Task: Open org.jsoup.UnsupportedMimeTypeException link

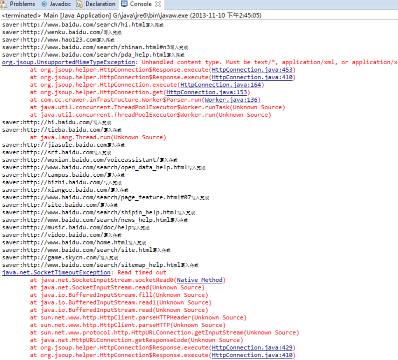Action: pos(68,62)
